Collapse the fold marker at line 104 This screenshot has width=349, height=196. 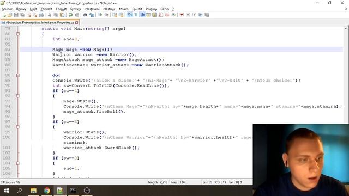18,163
